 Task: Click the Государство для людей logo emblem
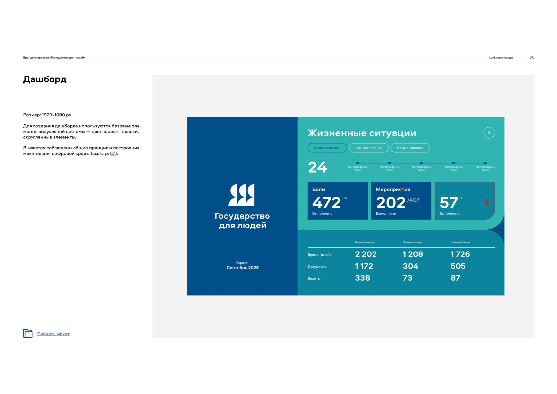(x=242, y=195)
